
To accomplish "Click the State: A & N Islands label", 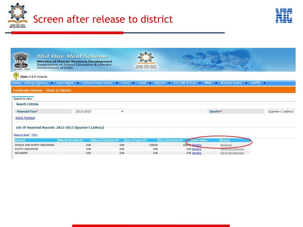I will 34,77.
